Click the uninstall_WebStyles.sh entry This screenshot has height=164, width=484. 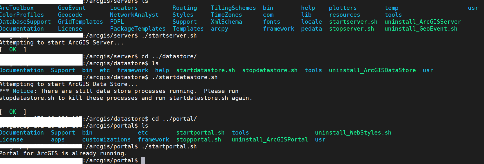(353, 133)
